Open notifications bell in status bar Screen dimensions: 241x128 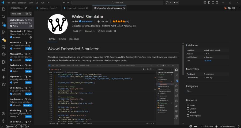(238, 126)
